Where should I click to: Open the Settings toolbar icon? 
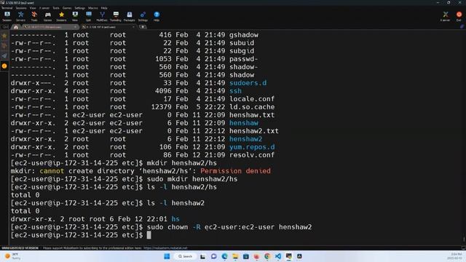(x=143, y=16)
